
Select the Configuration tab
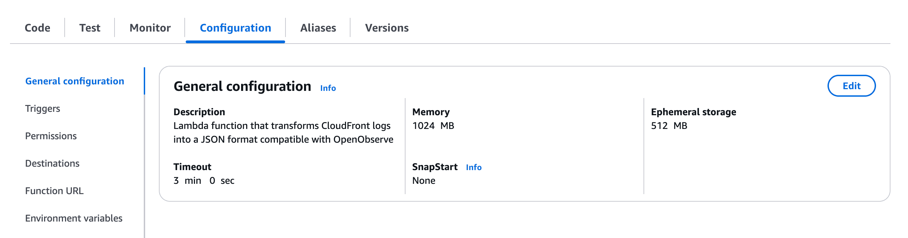pyautogui.click(x=235, y=28)
